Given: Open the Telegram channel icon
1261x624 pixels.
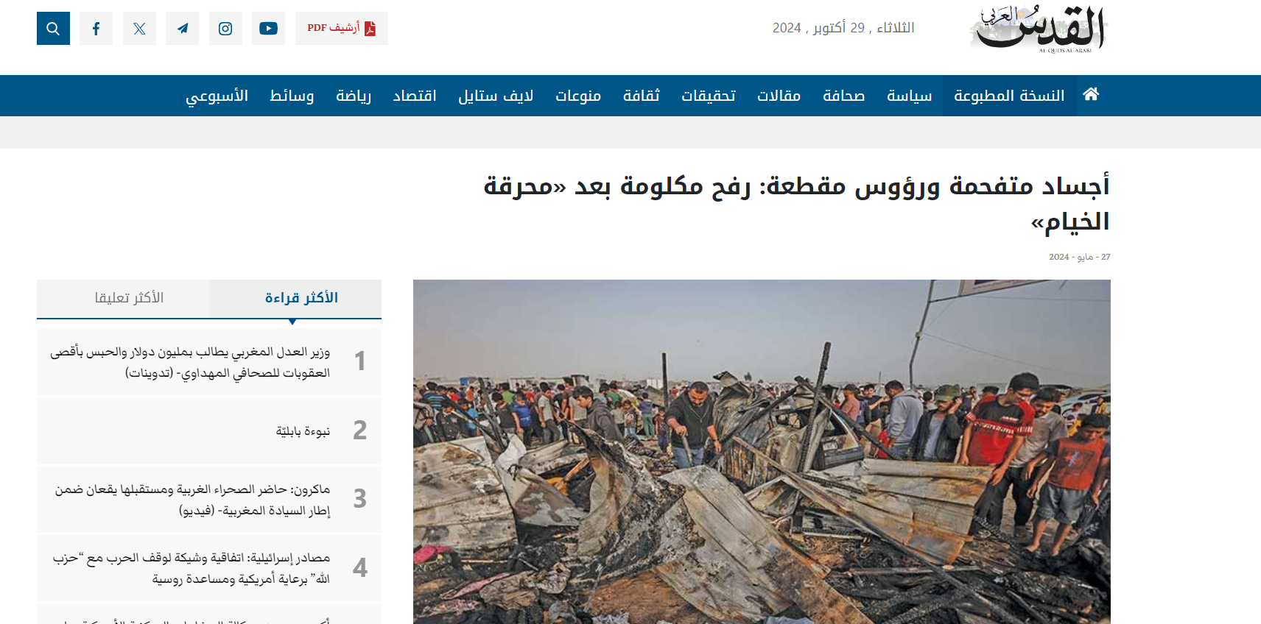Looking at the screenshot, I should pyautogui.click(x=182, y=28).
